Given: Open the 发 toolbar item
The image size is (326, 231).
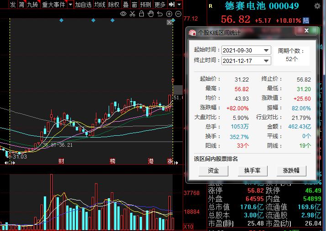Looking at the screenshot, I should click(x=13, y=5).
